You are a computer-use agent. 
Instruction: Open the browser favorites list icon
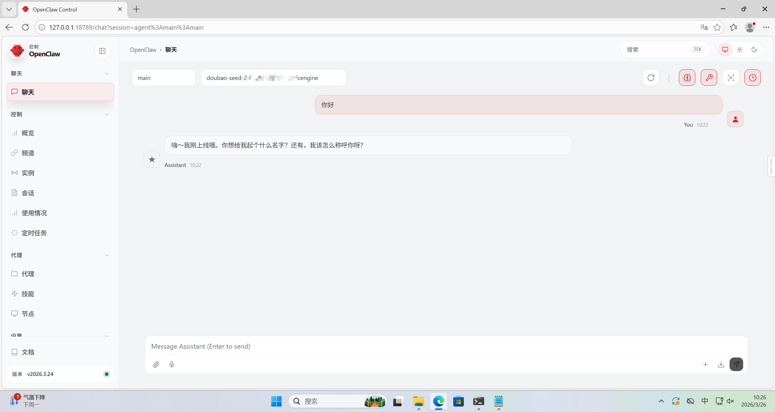[x=733, y=27]
